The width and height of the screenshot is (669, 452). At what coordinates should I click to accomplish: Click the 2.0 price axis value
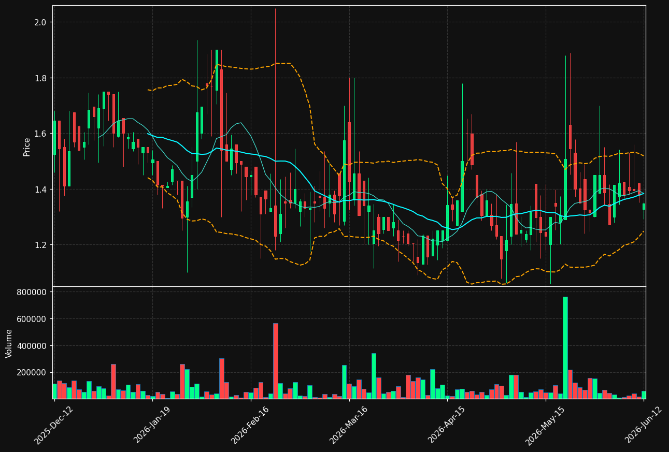pos(40,22)
